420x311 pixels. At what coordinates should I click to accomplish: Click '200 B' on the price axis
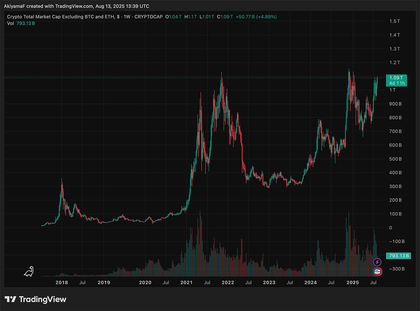click(395, 200)
